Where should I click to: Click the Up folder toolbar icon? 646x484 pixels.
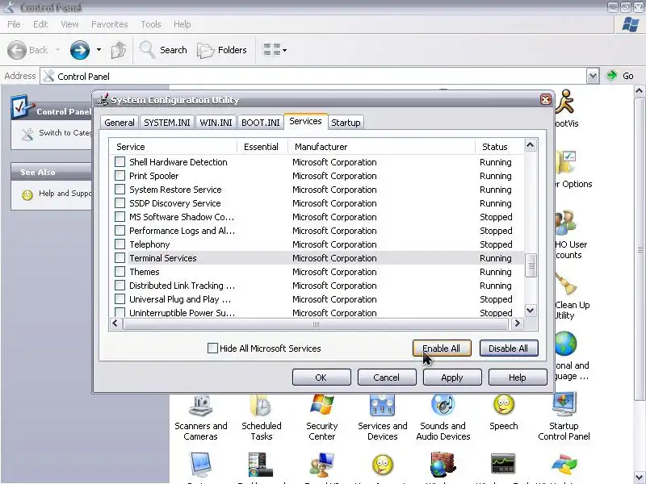119,50
